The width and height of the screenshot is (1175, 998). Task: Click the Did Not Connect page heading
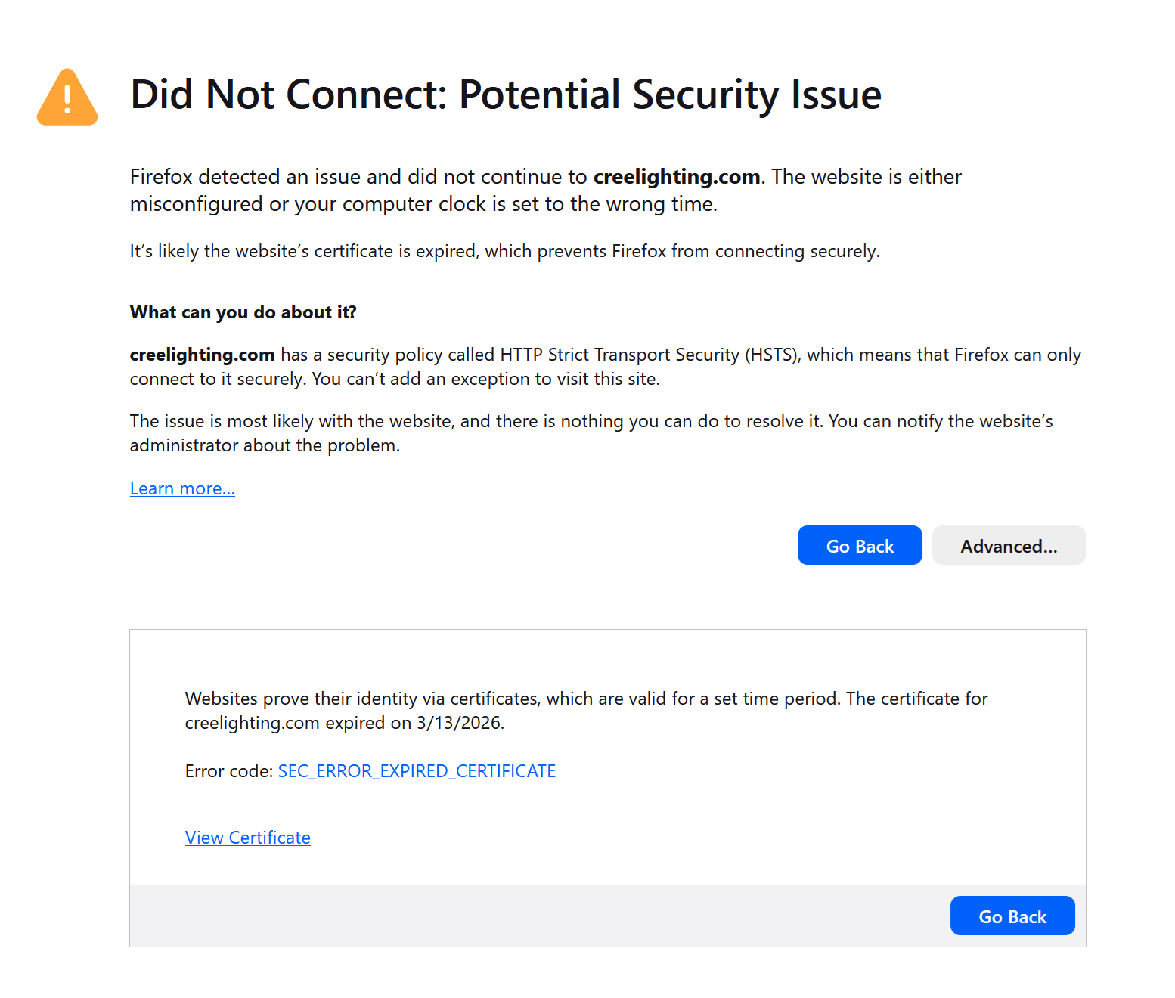tap(505, 95)
